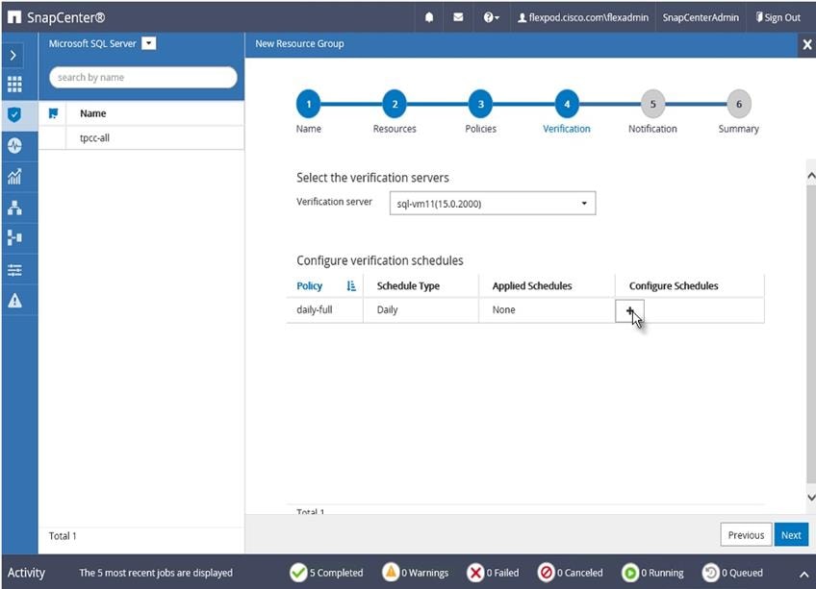Click the 5 Completed green check icon

click(298, 573)
